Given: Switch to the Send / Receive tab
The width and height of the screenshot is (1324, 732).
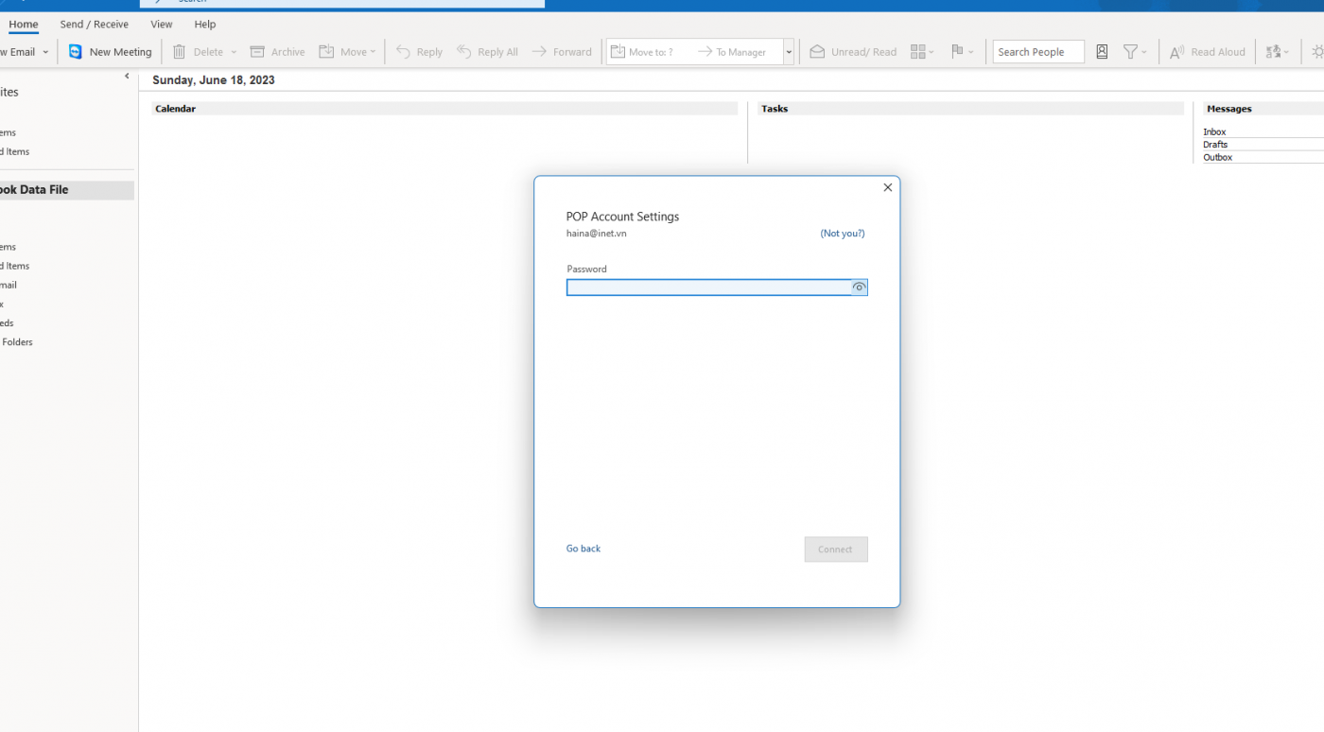Looking at the screenshot, I should click(x=94, y=25).
